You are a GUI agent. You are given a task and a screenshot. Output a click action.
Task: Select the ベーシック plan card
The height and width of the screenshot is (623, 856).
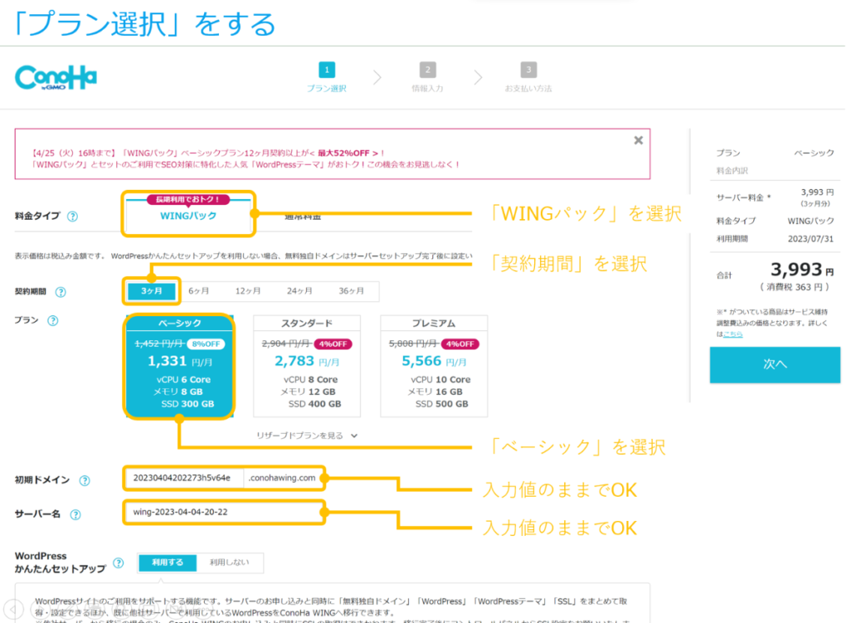[x=180, y=365]
